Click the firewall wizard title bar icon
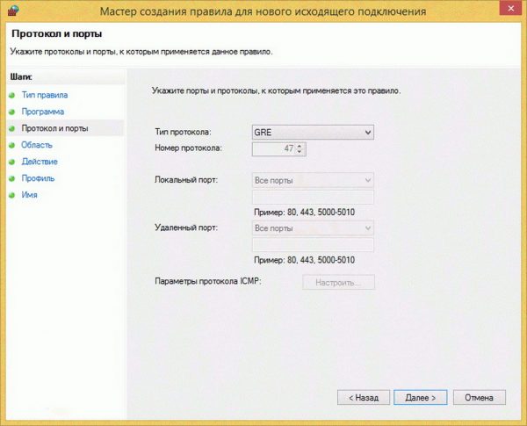This screenshot has height=426, width=527. [13, 10]
